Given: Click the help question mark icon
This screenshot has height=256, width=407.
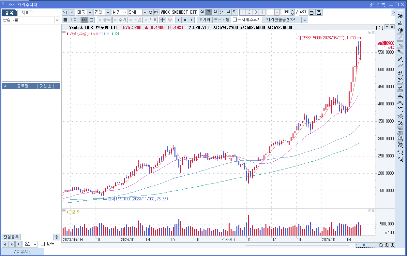Looking at the screenshot, I should point(378,5).
